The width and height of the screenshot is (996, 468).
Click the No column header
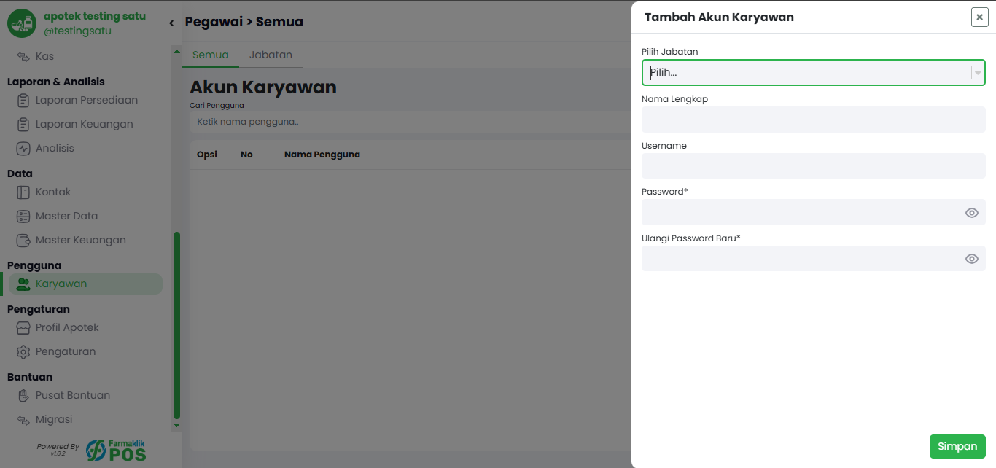point(246,155)
